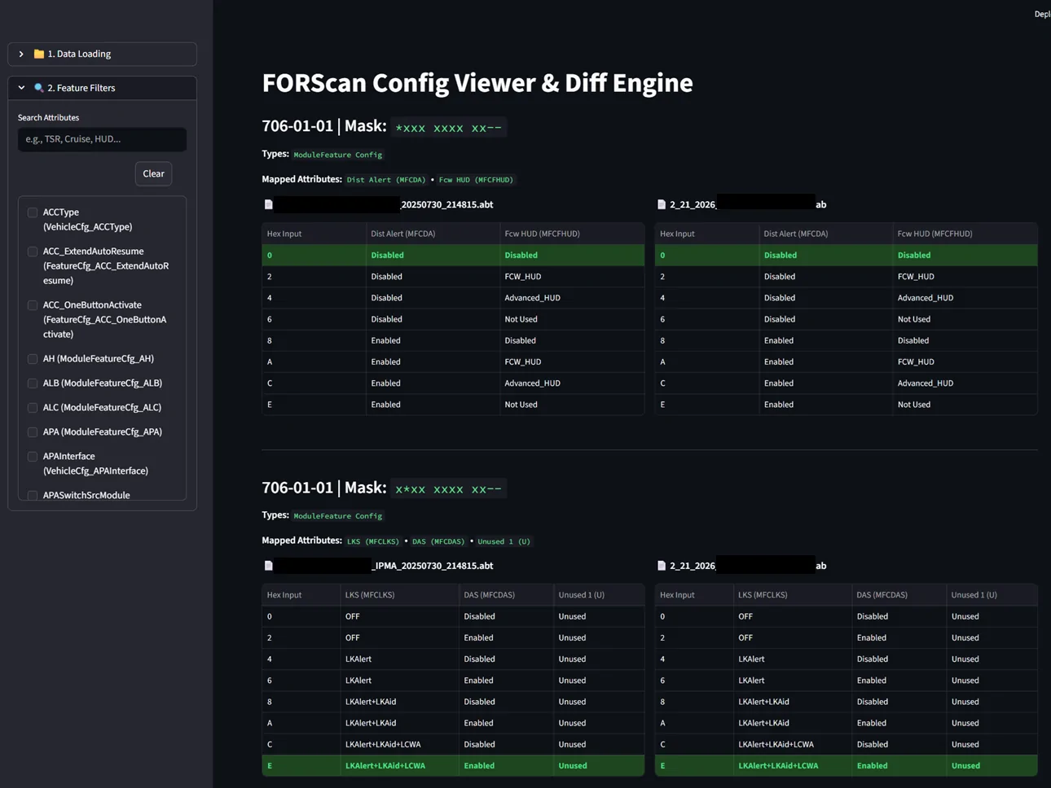1051x788 pixels.
Task: Click the "LKS (MFCLKS)" mapped attribute chip
Action: pyautogui.click(x=373, y=541)
